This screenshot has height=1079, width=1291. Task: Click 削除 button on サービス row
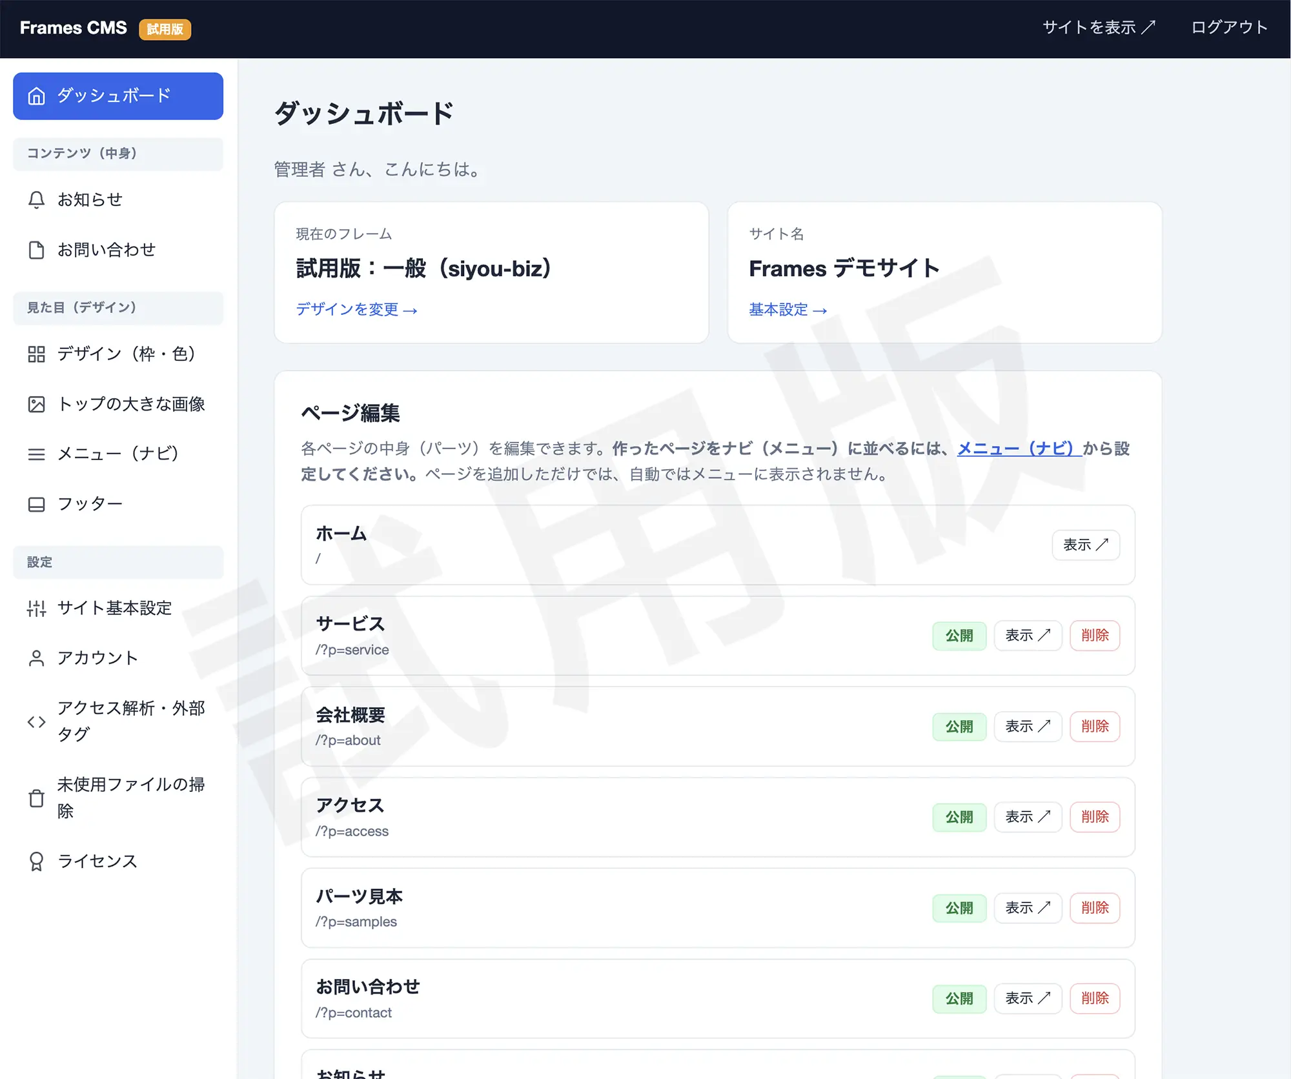click(1095, 636)
